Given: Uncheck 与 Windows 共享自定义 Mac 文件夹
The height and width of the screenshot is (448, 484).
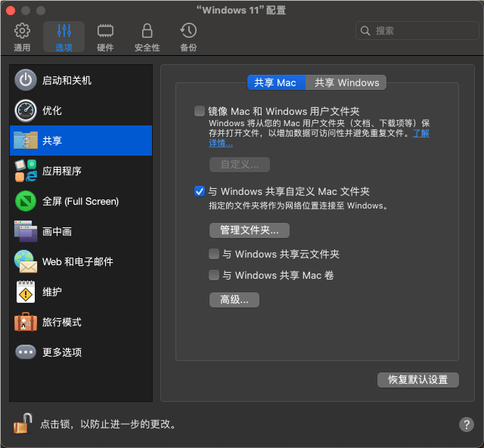Looking at the screenshot, I should (x=200, y=191).
